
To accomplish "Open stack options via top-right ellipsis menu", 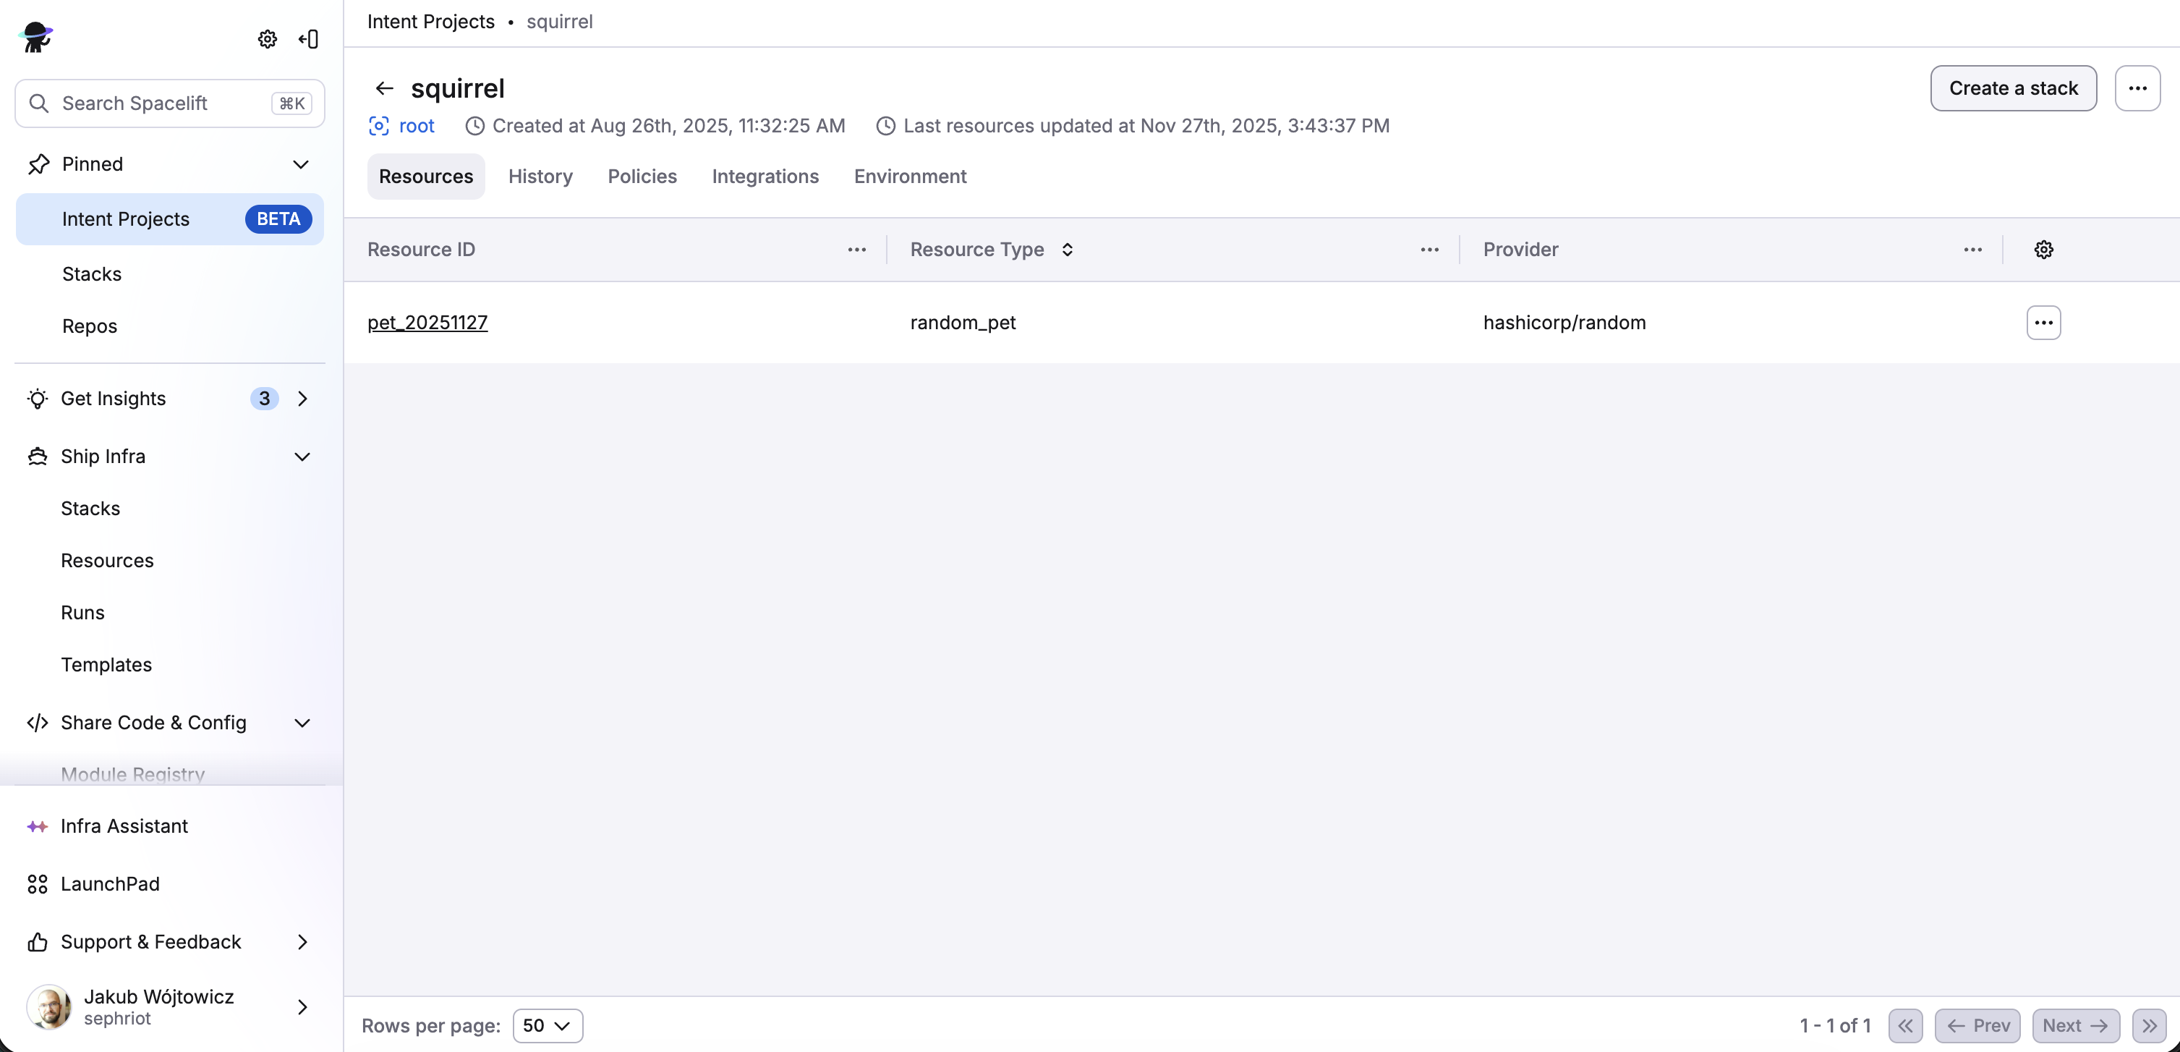I will tap(2137, 88).
